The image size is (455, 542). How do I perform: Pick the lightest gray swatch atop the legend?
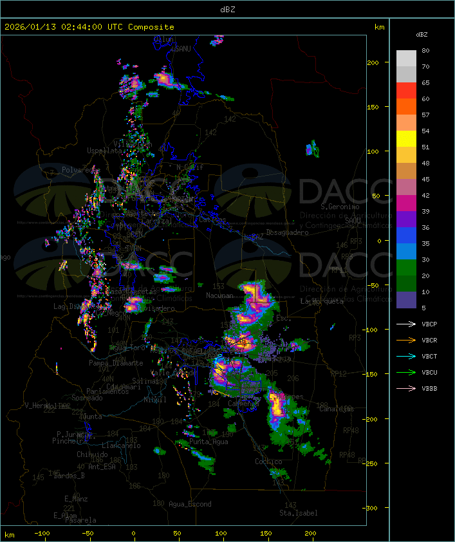point(406,59)
